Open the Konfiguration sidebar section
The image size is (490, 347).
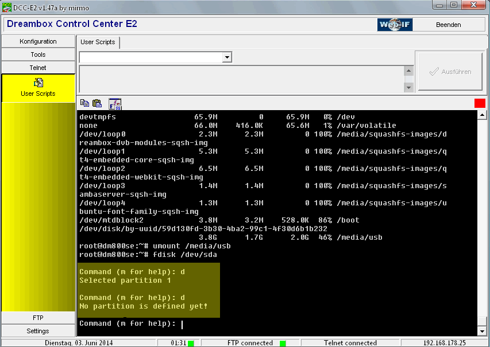point(38,41)
